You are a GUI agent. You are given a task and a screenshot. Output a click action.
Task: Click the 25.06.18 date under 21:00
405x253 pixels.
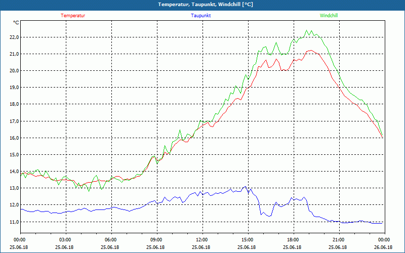pos(338,247)
